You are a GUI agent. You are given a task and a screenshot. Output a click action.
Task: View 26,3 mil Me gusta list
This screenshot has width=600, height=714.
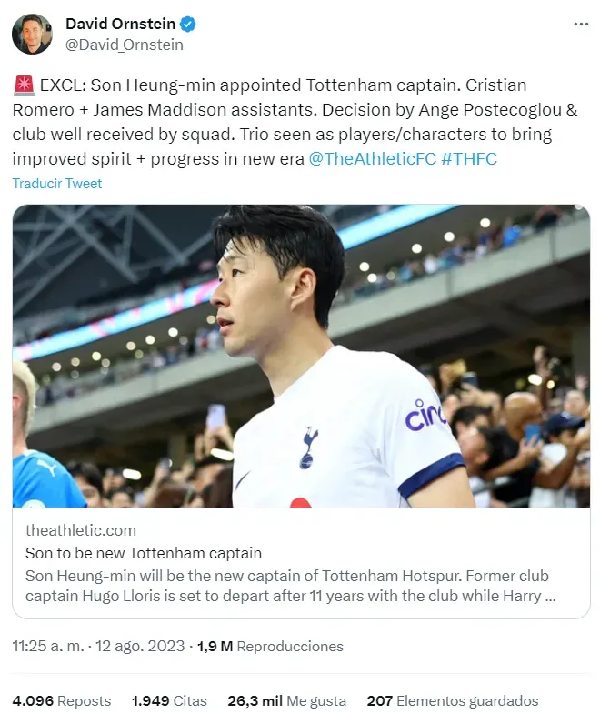pyautogui.click(x=286, y=700)
